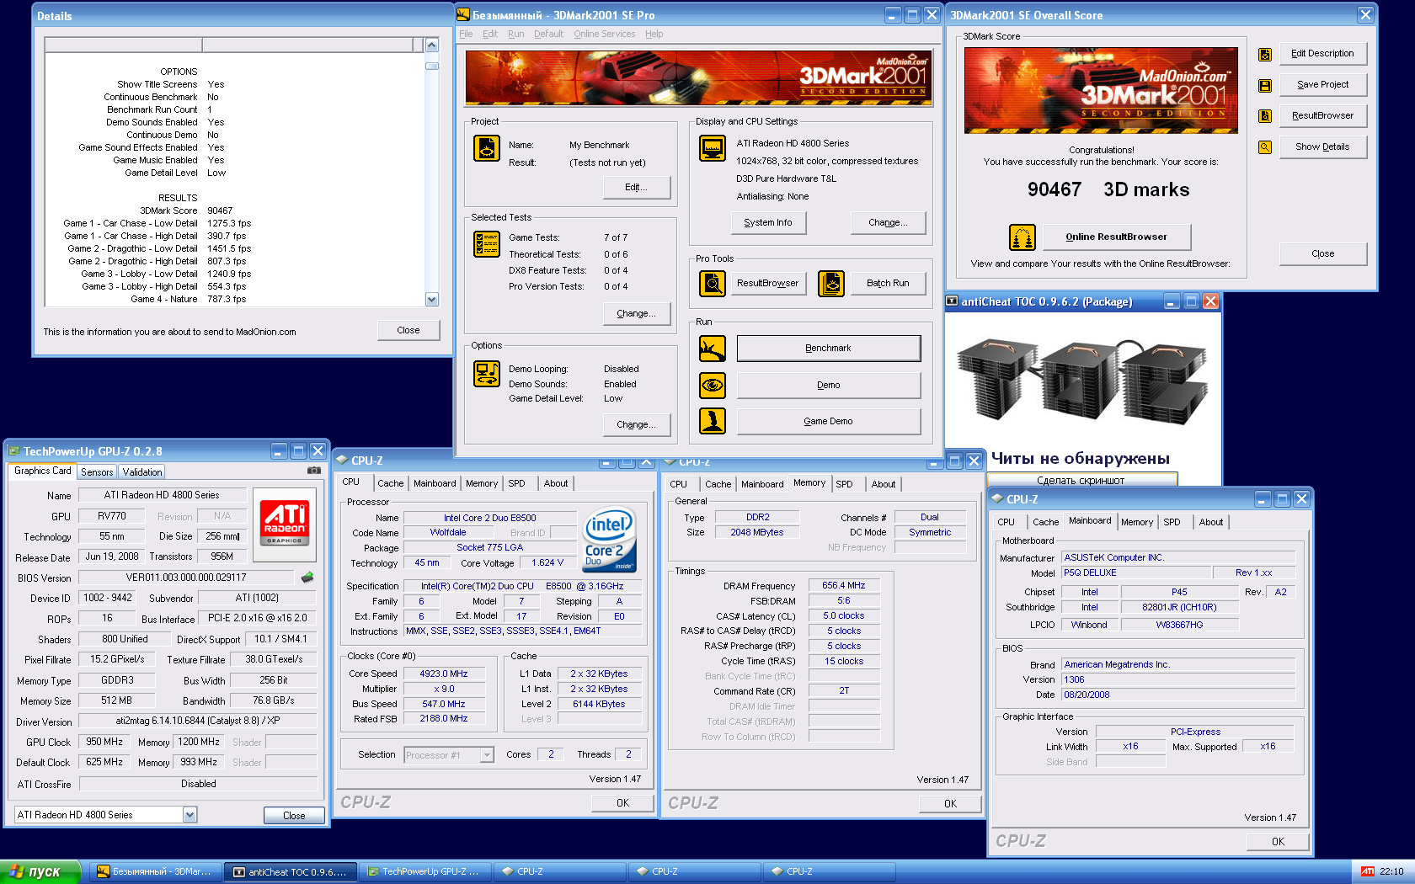Open the About tab in the CPU-Z Mainboard window
1415x884 pixels.
click(x=1211, y=522)
